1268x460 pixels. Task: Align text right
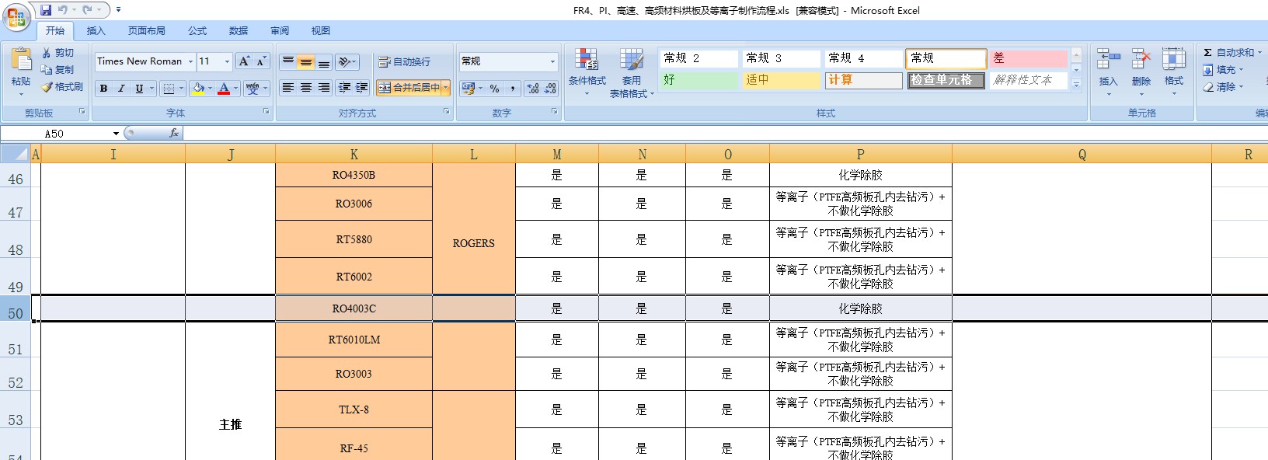point(324,88)
